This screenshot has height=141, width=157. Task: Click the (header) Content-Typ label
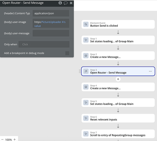point(17,13)
